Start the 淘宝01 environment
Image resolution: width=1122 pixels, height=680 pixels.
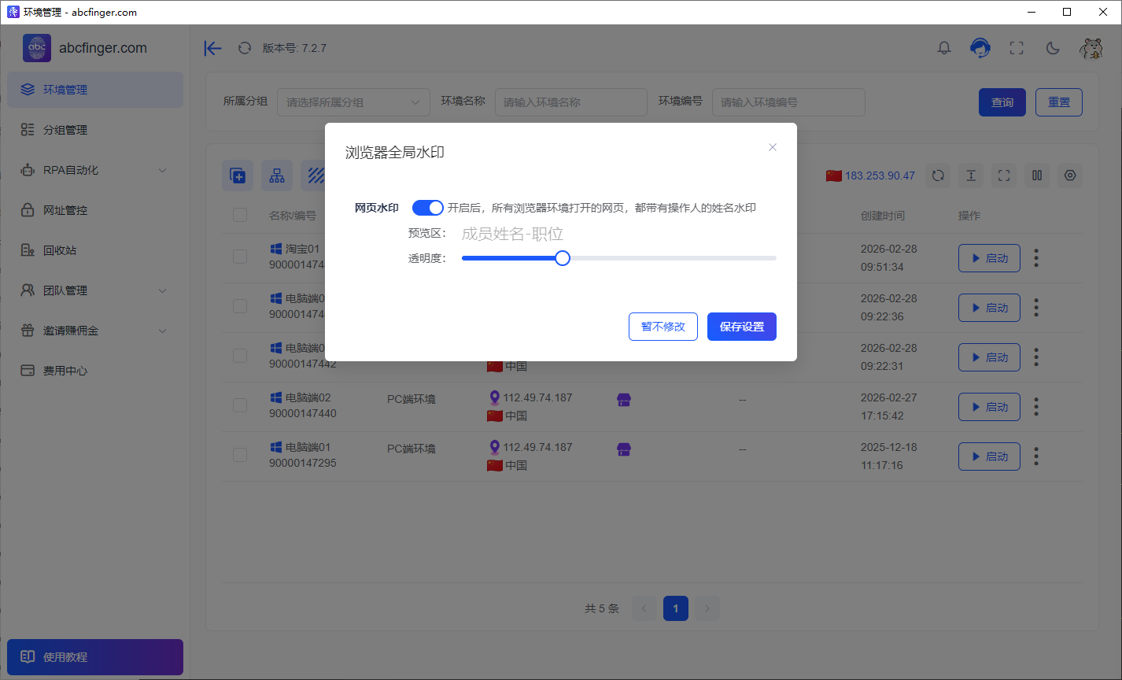coord(989,258)
